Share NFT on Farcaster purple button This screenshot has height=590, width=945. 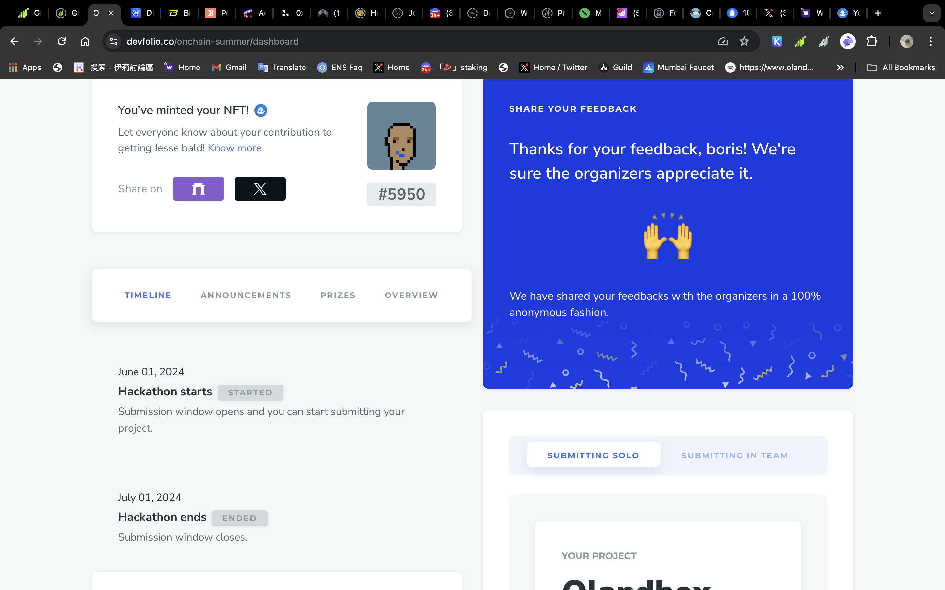(199, 189)
